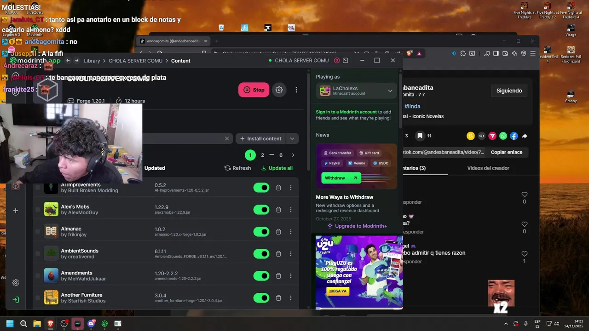Clear the content search field
This screenshot has width=589, height=331.
(227, 138)
